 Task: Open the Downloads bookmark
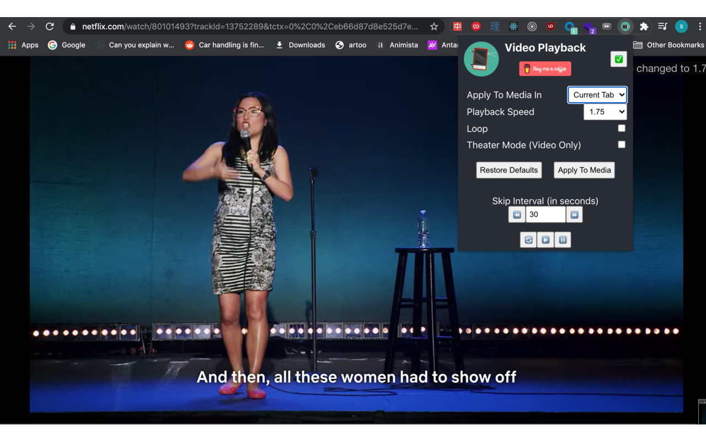coord(301,45)
